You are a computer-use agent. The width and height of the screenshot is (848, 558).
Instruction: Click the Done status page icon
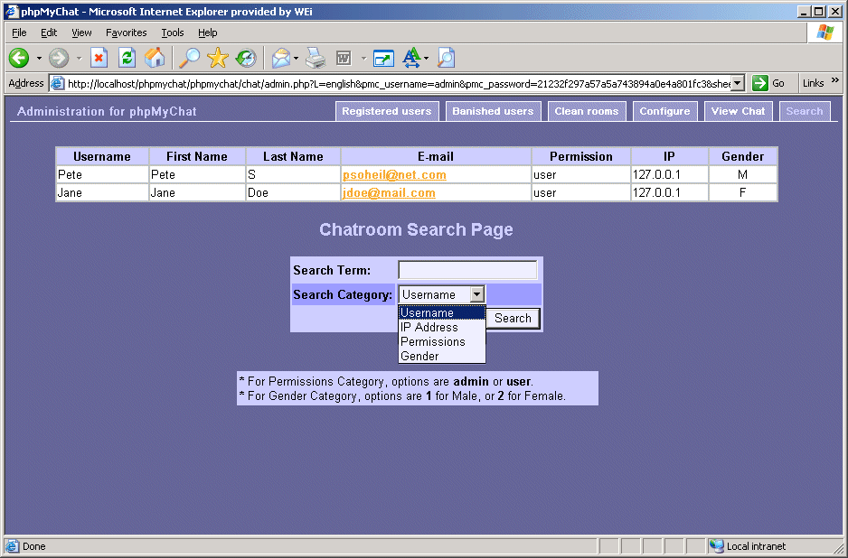click(x=12, y=546)
